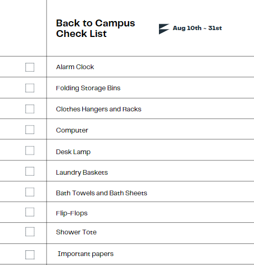254x265 pixels.
Task: Toggle the Desk Lamp checkbox
Action: coord(30,150)
